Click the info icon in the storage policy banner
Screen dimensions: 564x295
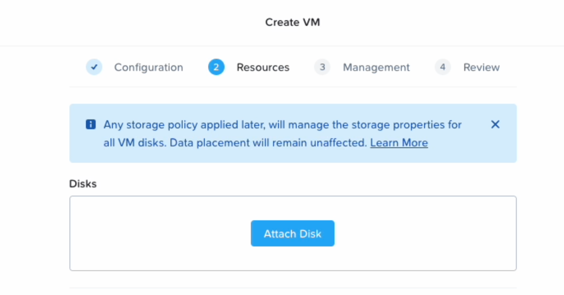(x=90, y=124)
